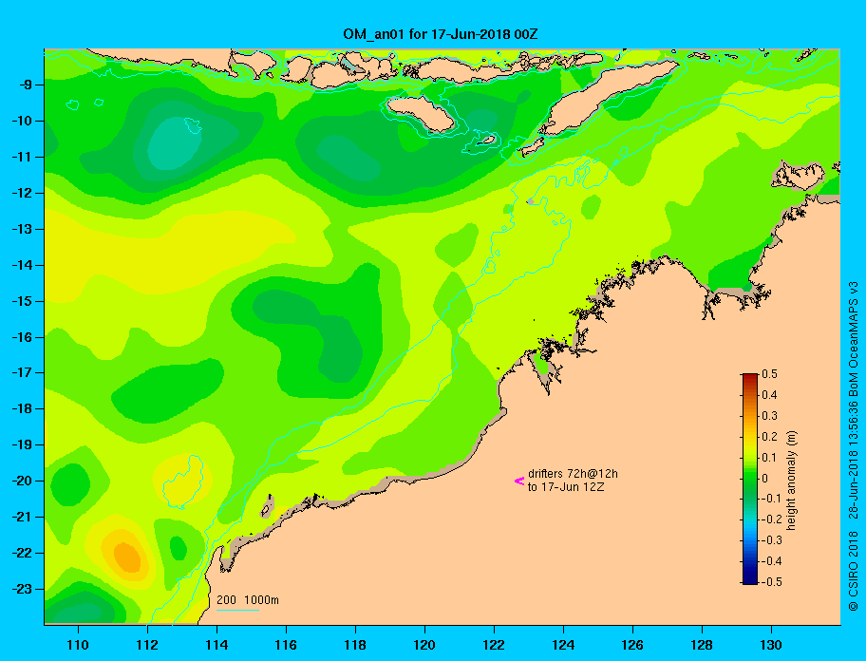
Task: Click latitude axis label -14
Action: tap(22, 265)
